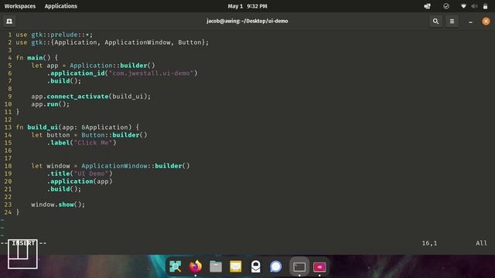
Task: Click the "All" scroll indicator
Action: (x=481, y=243)
